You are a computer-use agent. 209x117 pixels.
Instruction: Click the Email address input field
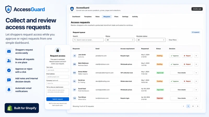coord(57,77)
